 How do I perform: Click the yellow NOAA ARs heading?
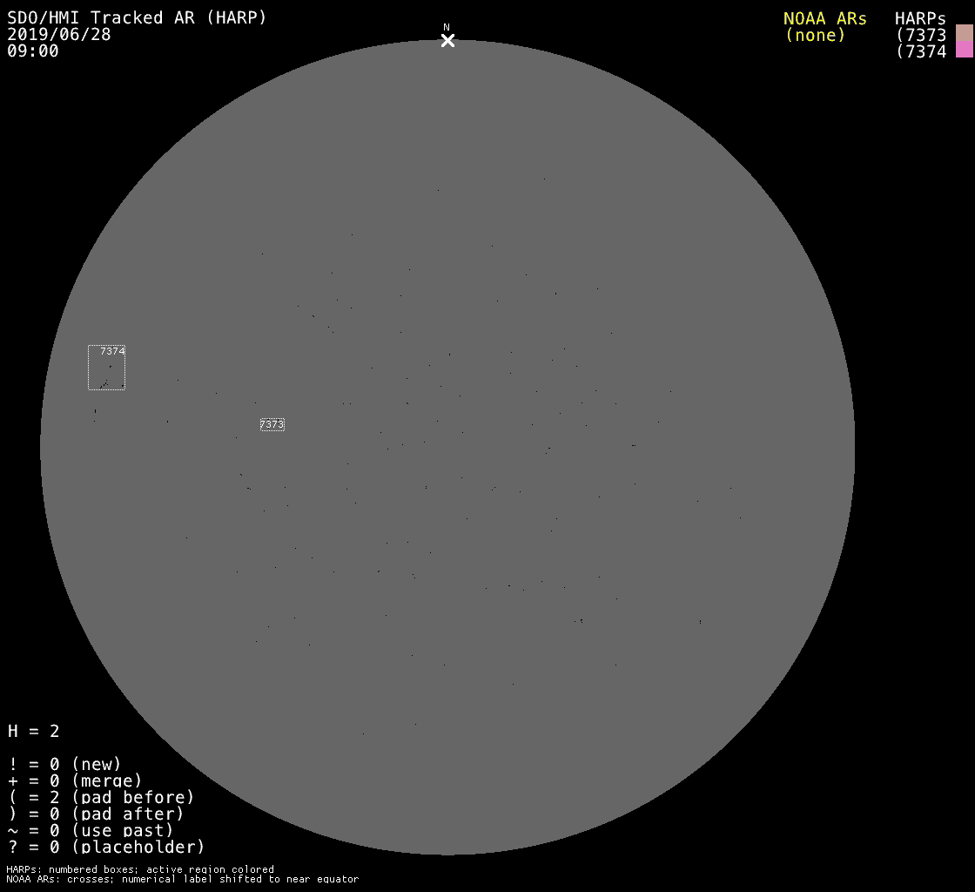824,18
